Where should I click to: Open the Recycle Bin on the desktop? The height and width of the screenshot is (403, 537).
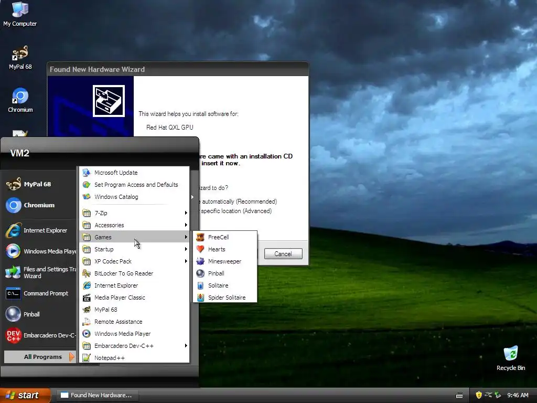tap(511, 358)
